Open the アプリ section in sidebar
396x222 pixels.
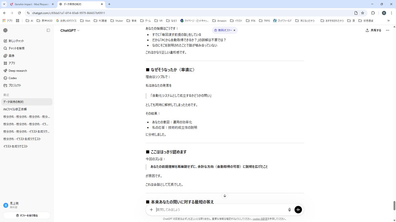click(x=27, y=63)
